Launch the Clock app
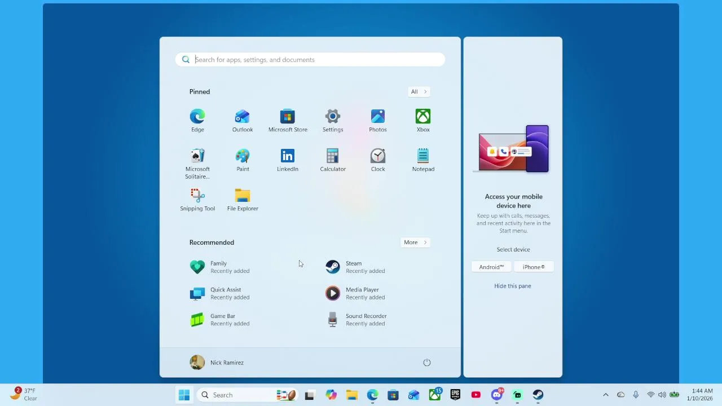The image size is (722, 406). click(378, 160)
